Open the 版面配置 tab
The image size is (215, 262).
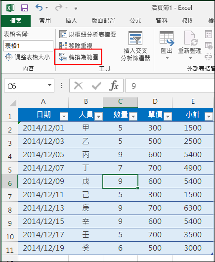click(x=103, y=21)
